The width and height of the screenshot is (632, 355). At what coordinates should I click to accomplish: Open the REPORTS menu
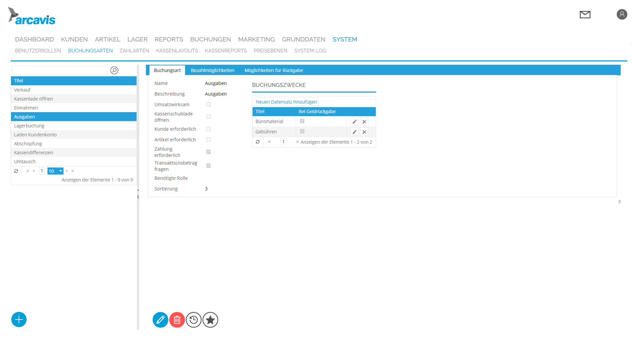click(x=169, y=39)
